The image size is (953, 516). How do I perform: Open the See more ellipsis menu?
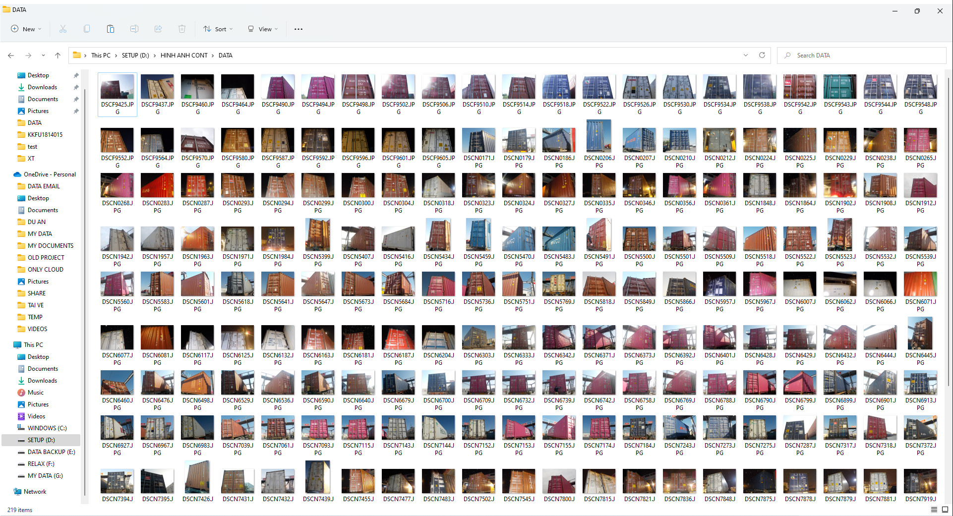298,29
